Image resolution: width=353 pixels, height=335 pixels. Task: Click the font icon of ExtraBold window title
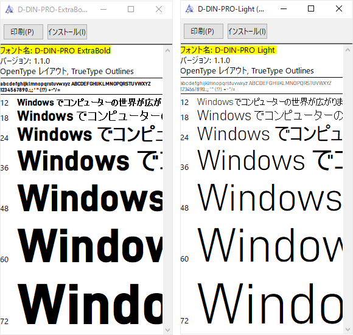point(10,10)
